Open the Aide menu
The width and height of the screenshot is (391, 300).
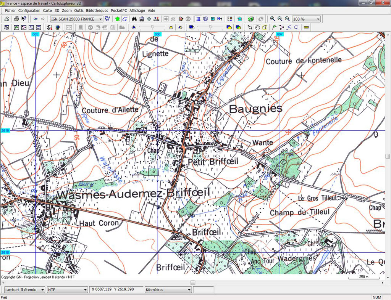151,10
